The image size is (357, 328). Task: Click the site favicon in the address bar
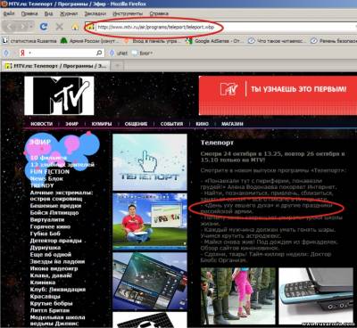click(90, 27)
